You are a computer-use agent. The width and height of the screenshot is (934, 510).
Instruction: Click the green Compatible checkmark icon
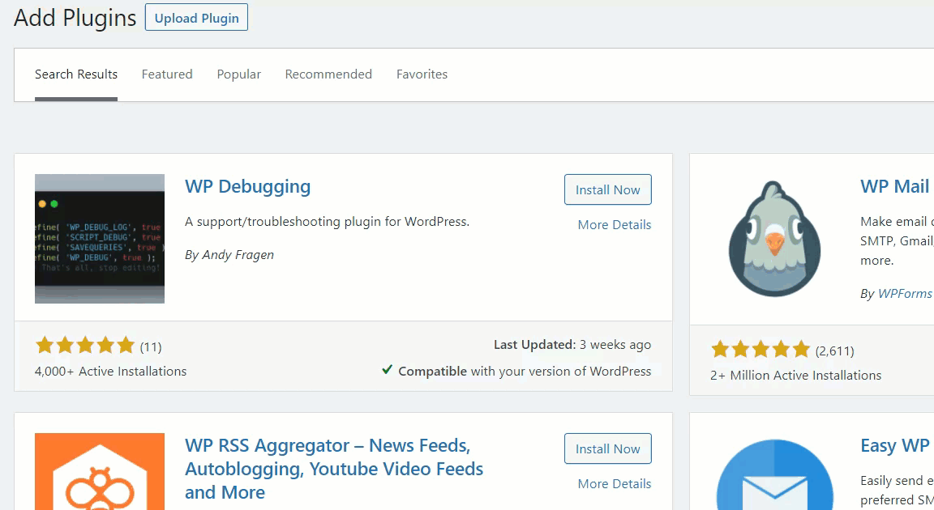pos(388,370)
